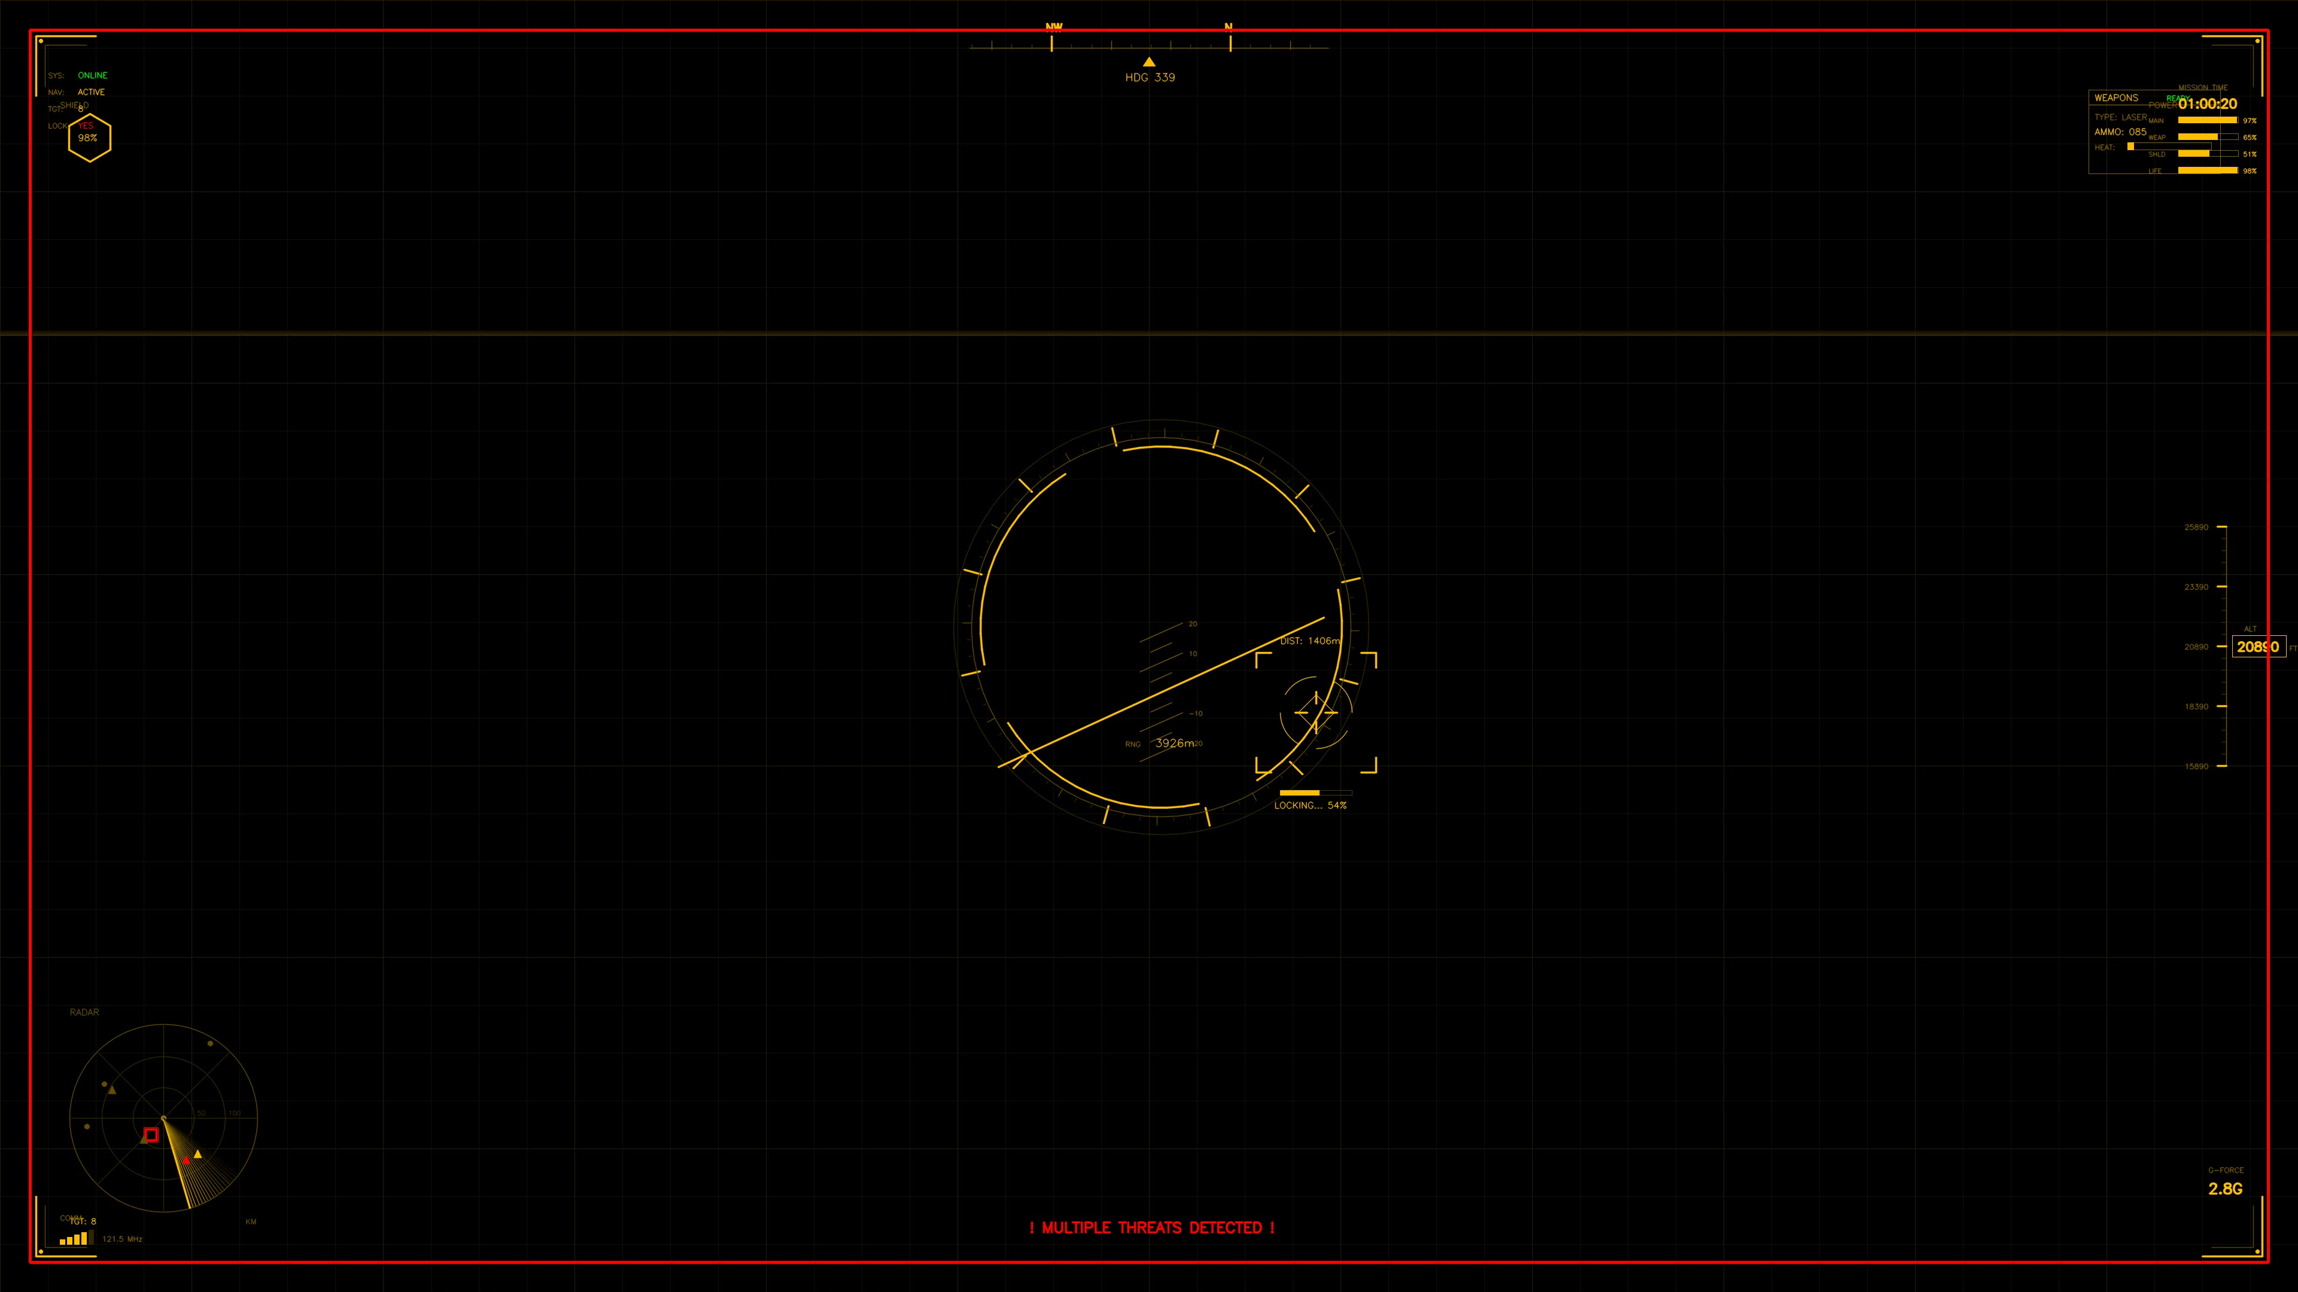Click the MULTIPLE THREATS DETECTED warning
Screen dimensions: 2298x1292
[x=1151, y=1227]
